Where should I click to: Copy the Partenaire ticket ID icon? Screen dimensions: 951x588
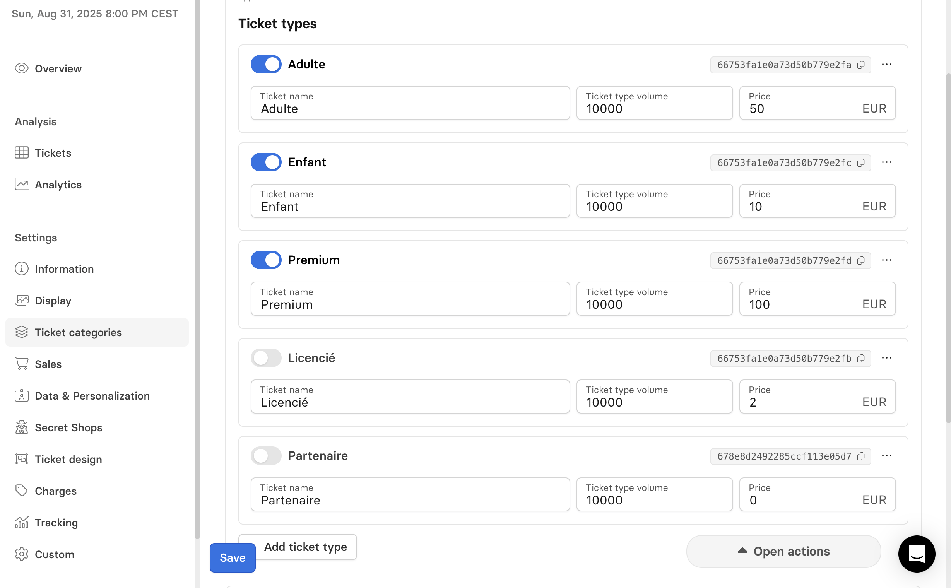tap(861, 456)
